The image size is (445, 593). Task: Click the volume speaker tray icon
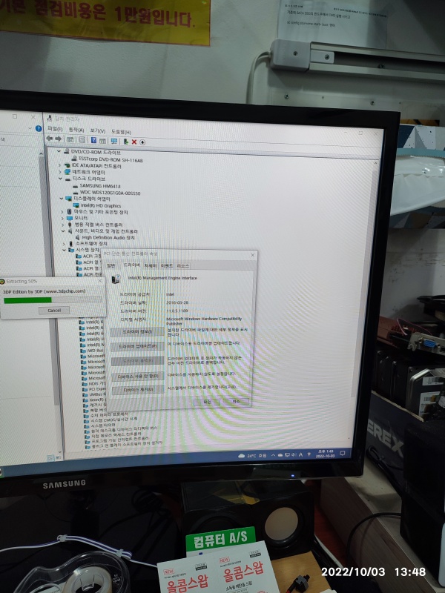click(x=294, y=454)
